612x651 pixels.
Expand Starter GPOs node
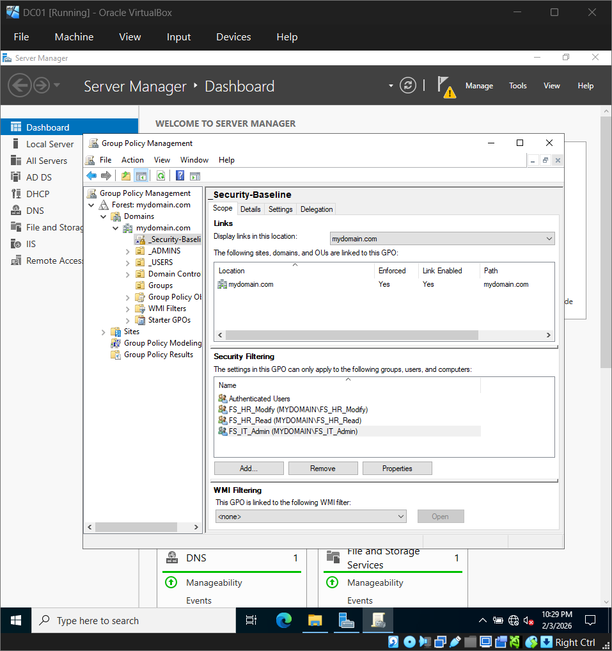(x=128, y=321)
